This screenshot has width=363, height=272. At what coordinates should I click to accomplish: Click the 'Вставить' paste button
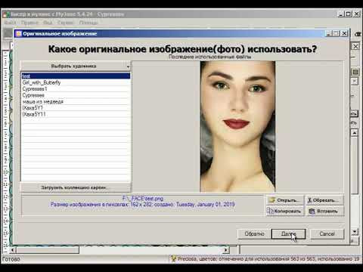[x=324, y=211]
